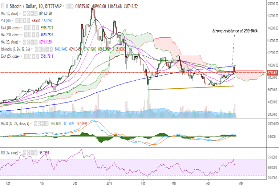Open settings gear for MA (20, close)
The height and width of the screenshot is (186, 279).
(28, 42)
